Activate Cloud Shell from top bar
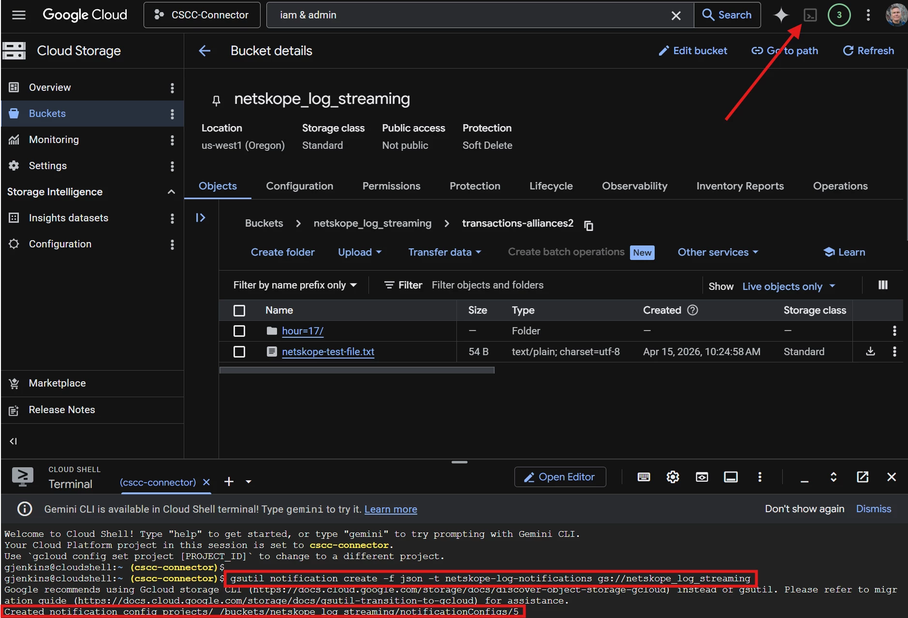The height and width of the screenshot is (618, 908). click(x=810, y=15)
